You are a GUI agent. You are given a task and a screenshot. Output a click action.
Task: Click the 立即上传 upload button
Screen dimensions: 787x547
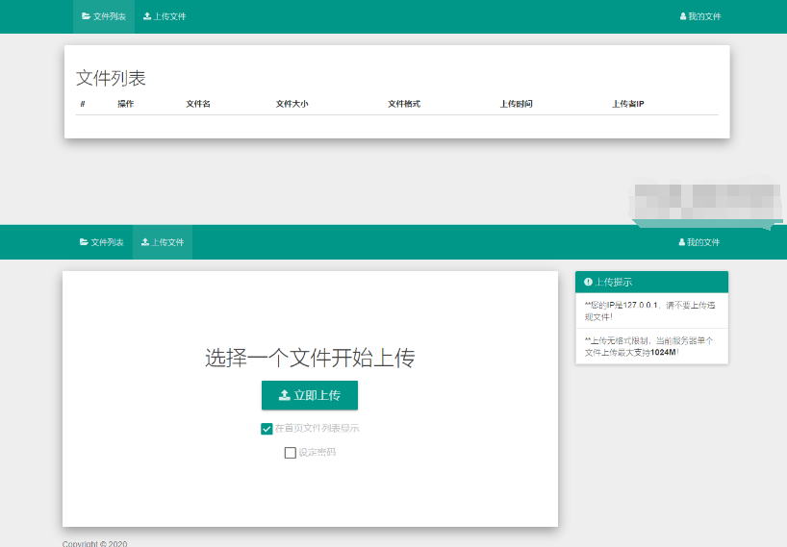(310, 395)
